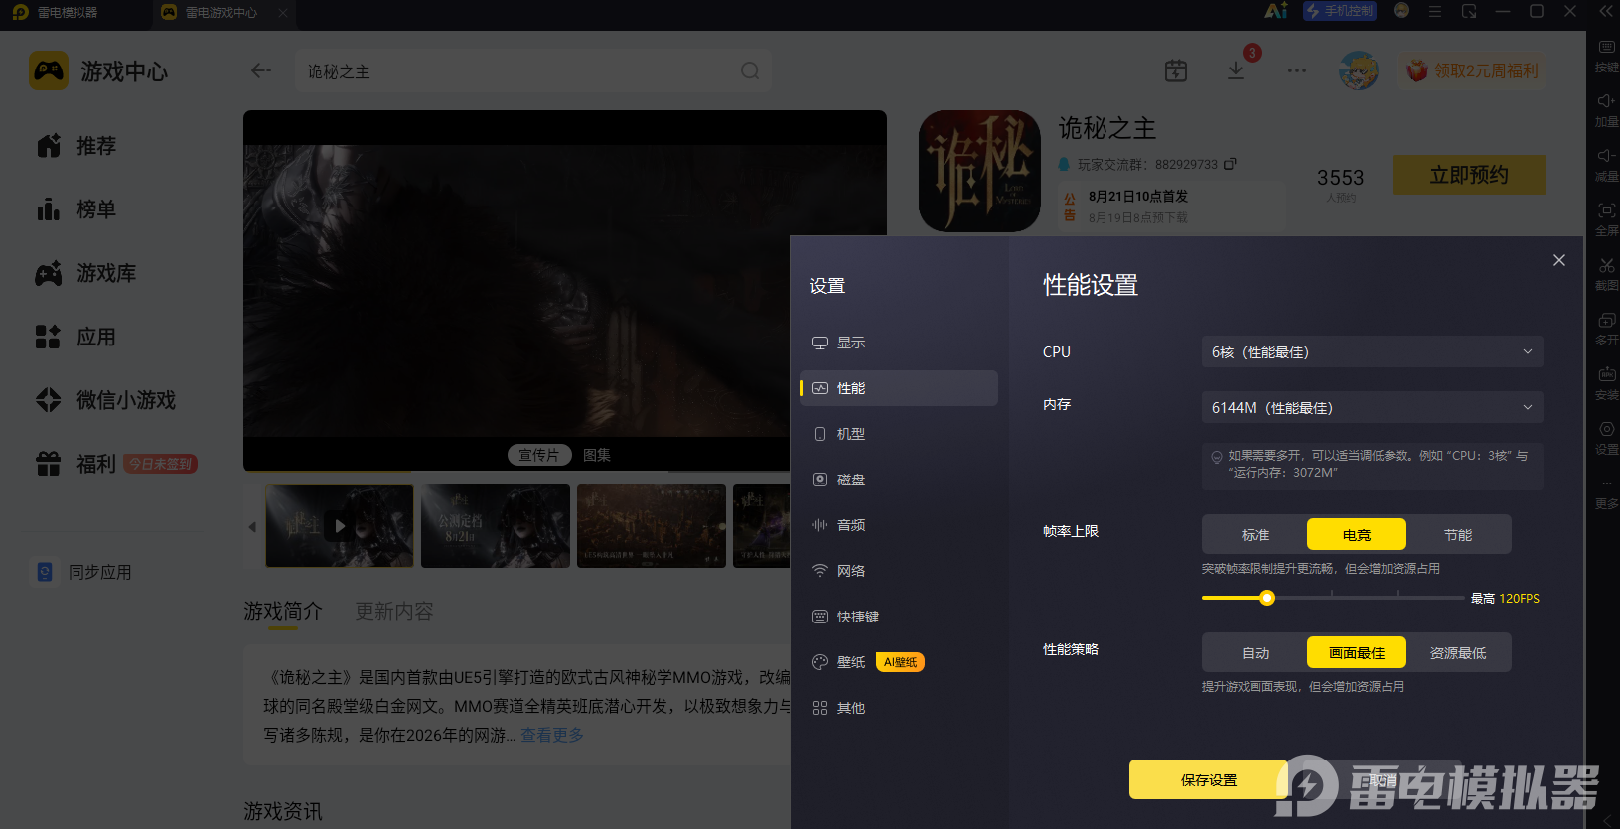Open 榜单 rankings in the sidebar
This screenshot has width=1620, height=829.
tap(76, 209)
